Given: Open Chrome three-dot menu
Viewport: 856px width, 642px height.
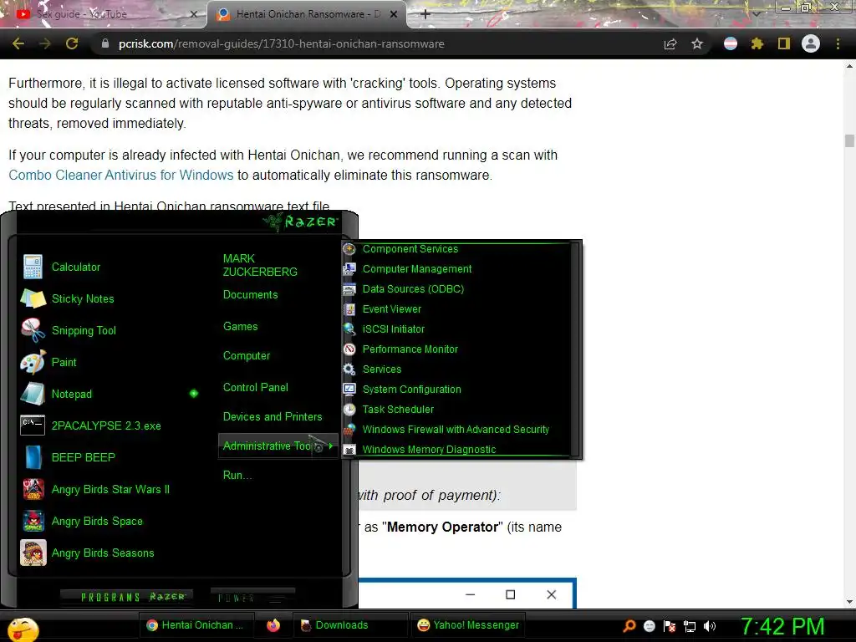Looking at the screenshot, I should pyautogui.click(x=838, y=43).
